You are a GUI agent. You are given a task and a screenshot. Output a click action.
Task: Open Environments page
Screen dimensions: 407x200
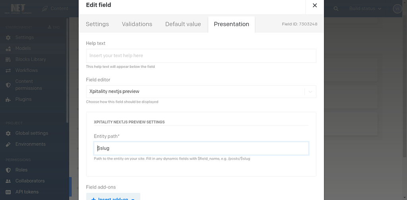click(30, 144)
